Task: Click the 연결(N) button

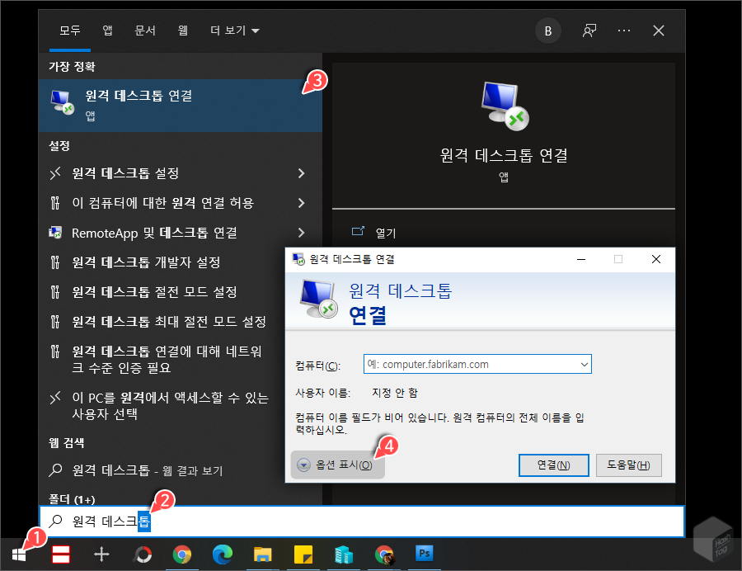Action: pos(553,465)
